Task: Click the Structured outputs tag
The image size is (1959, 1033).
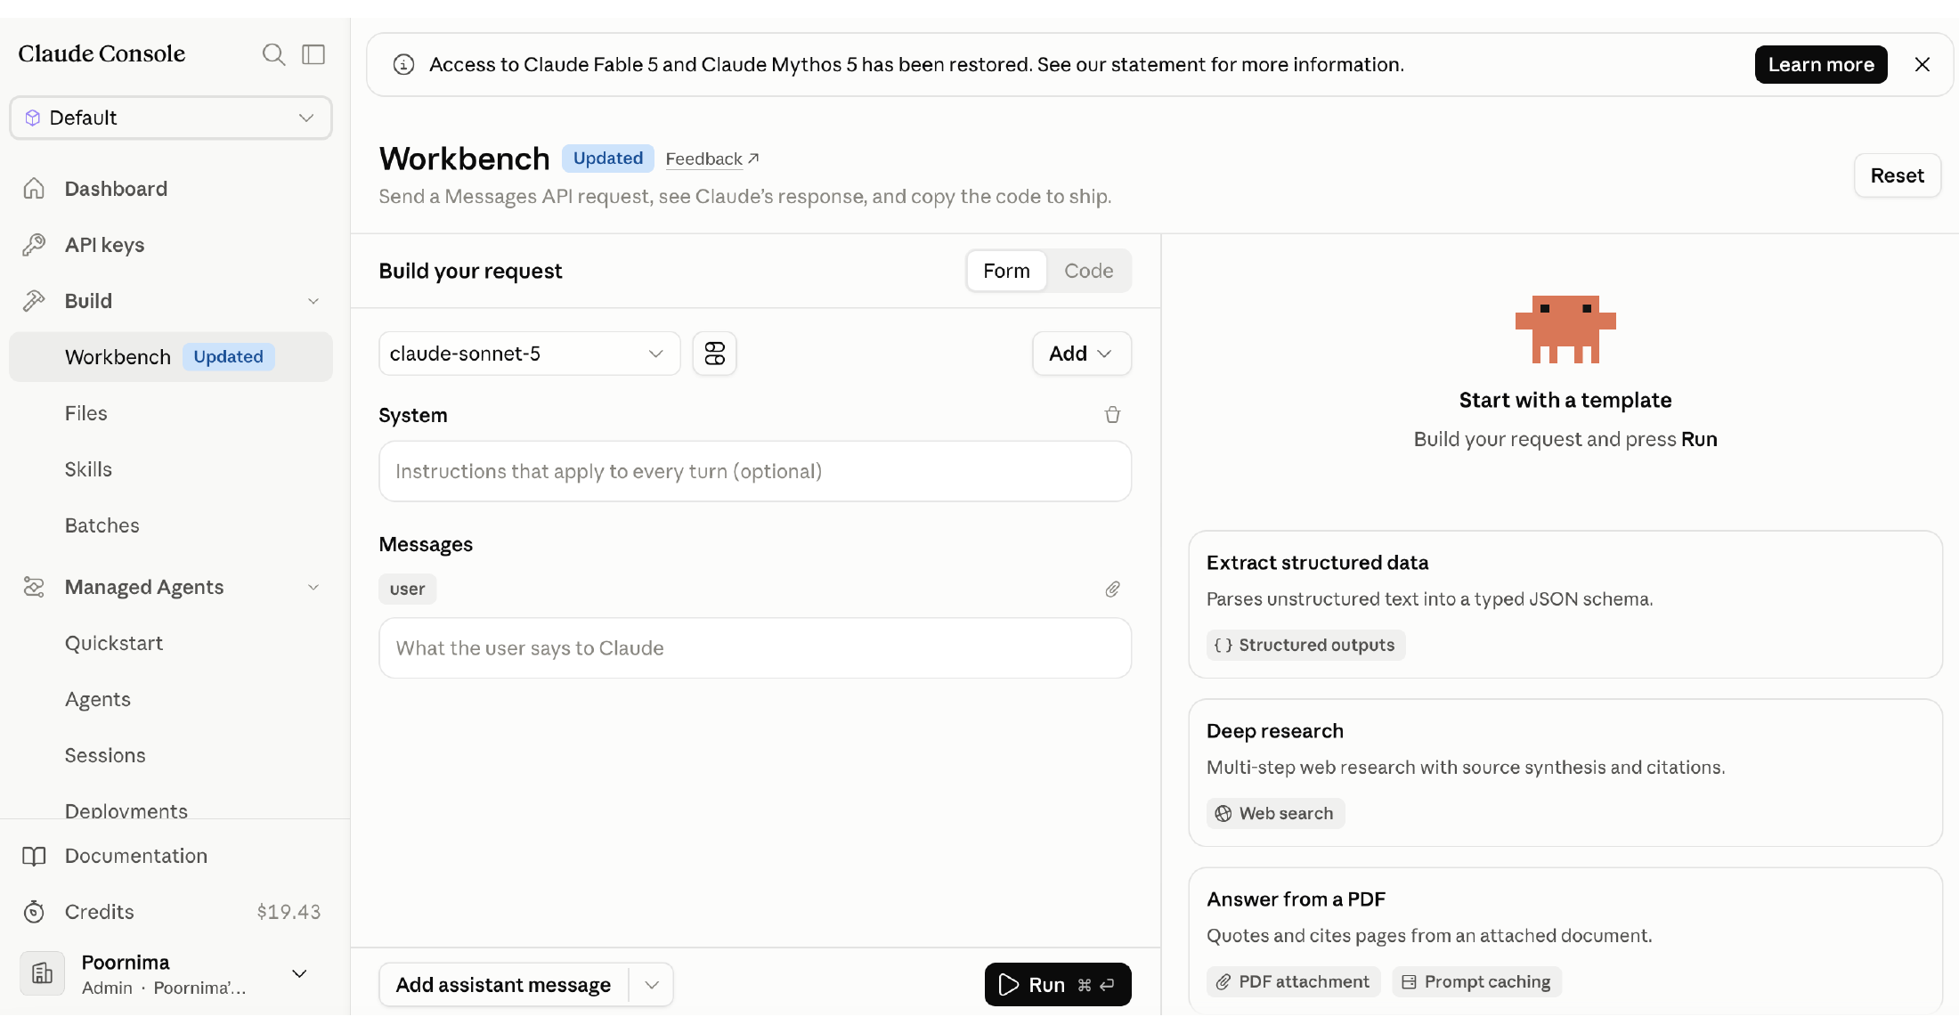Action: click(1306, 645)
